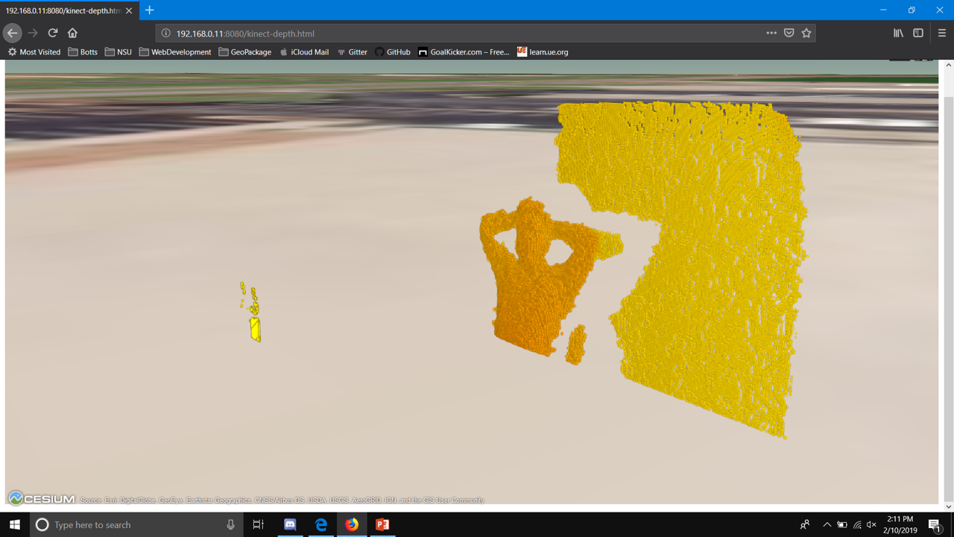Open the Firefox hamburger menu
The height and width of the screenshot is (537, 954).
click(x=942, y=33)
